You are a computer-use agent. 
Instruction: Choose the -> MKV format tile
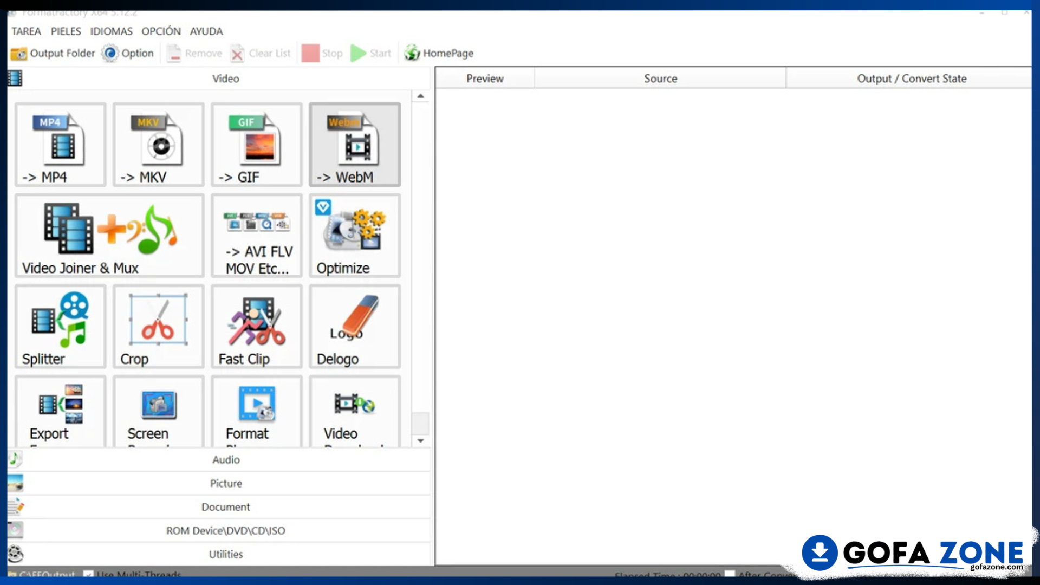pos(158,145)
